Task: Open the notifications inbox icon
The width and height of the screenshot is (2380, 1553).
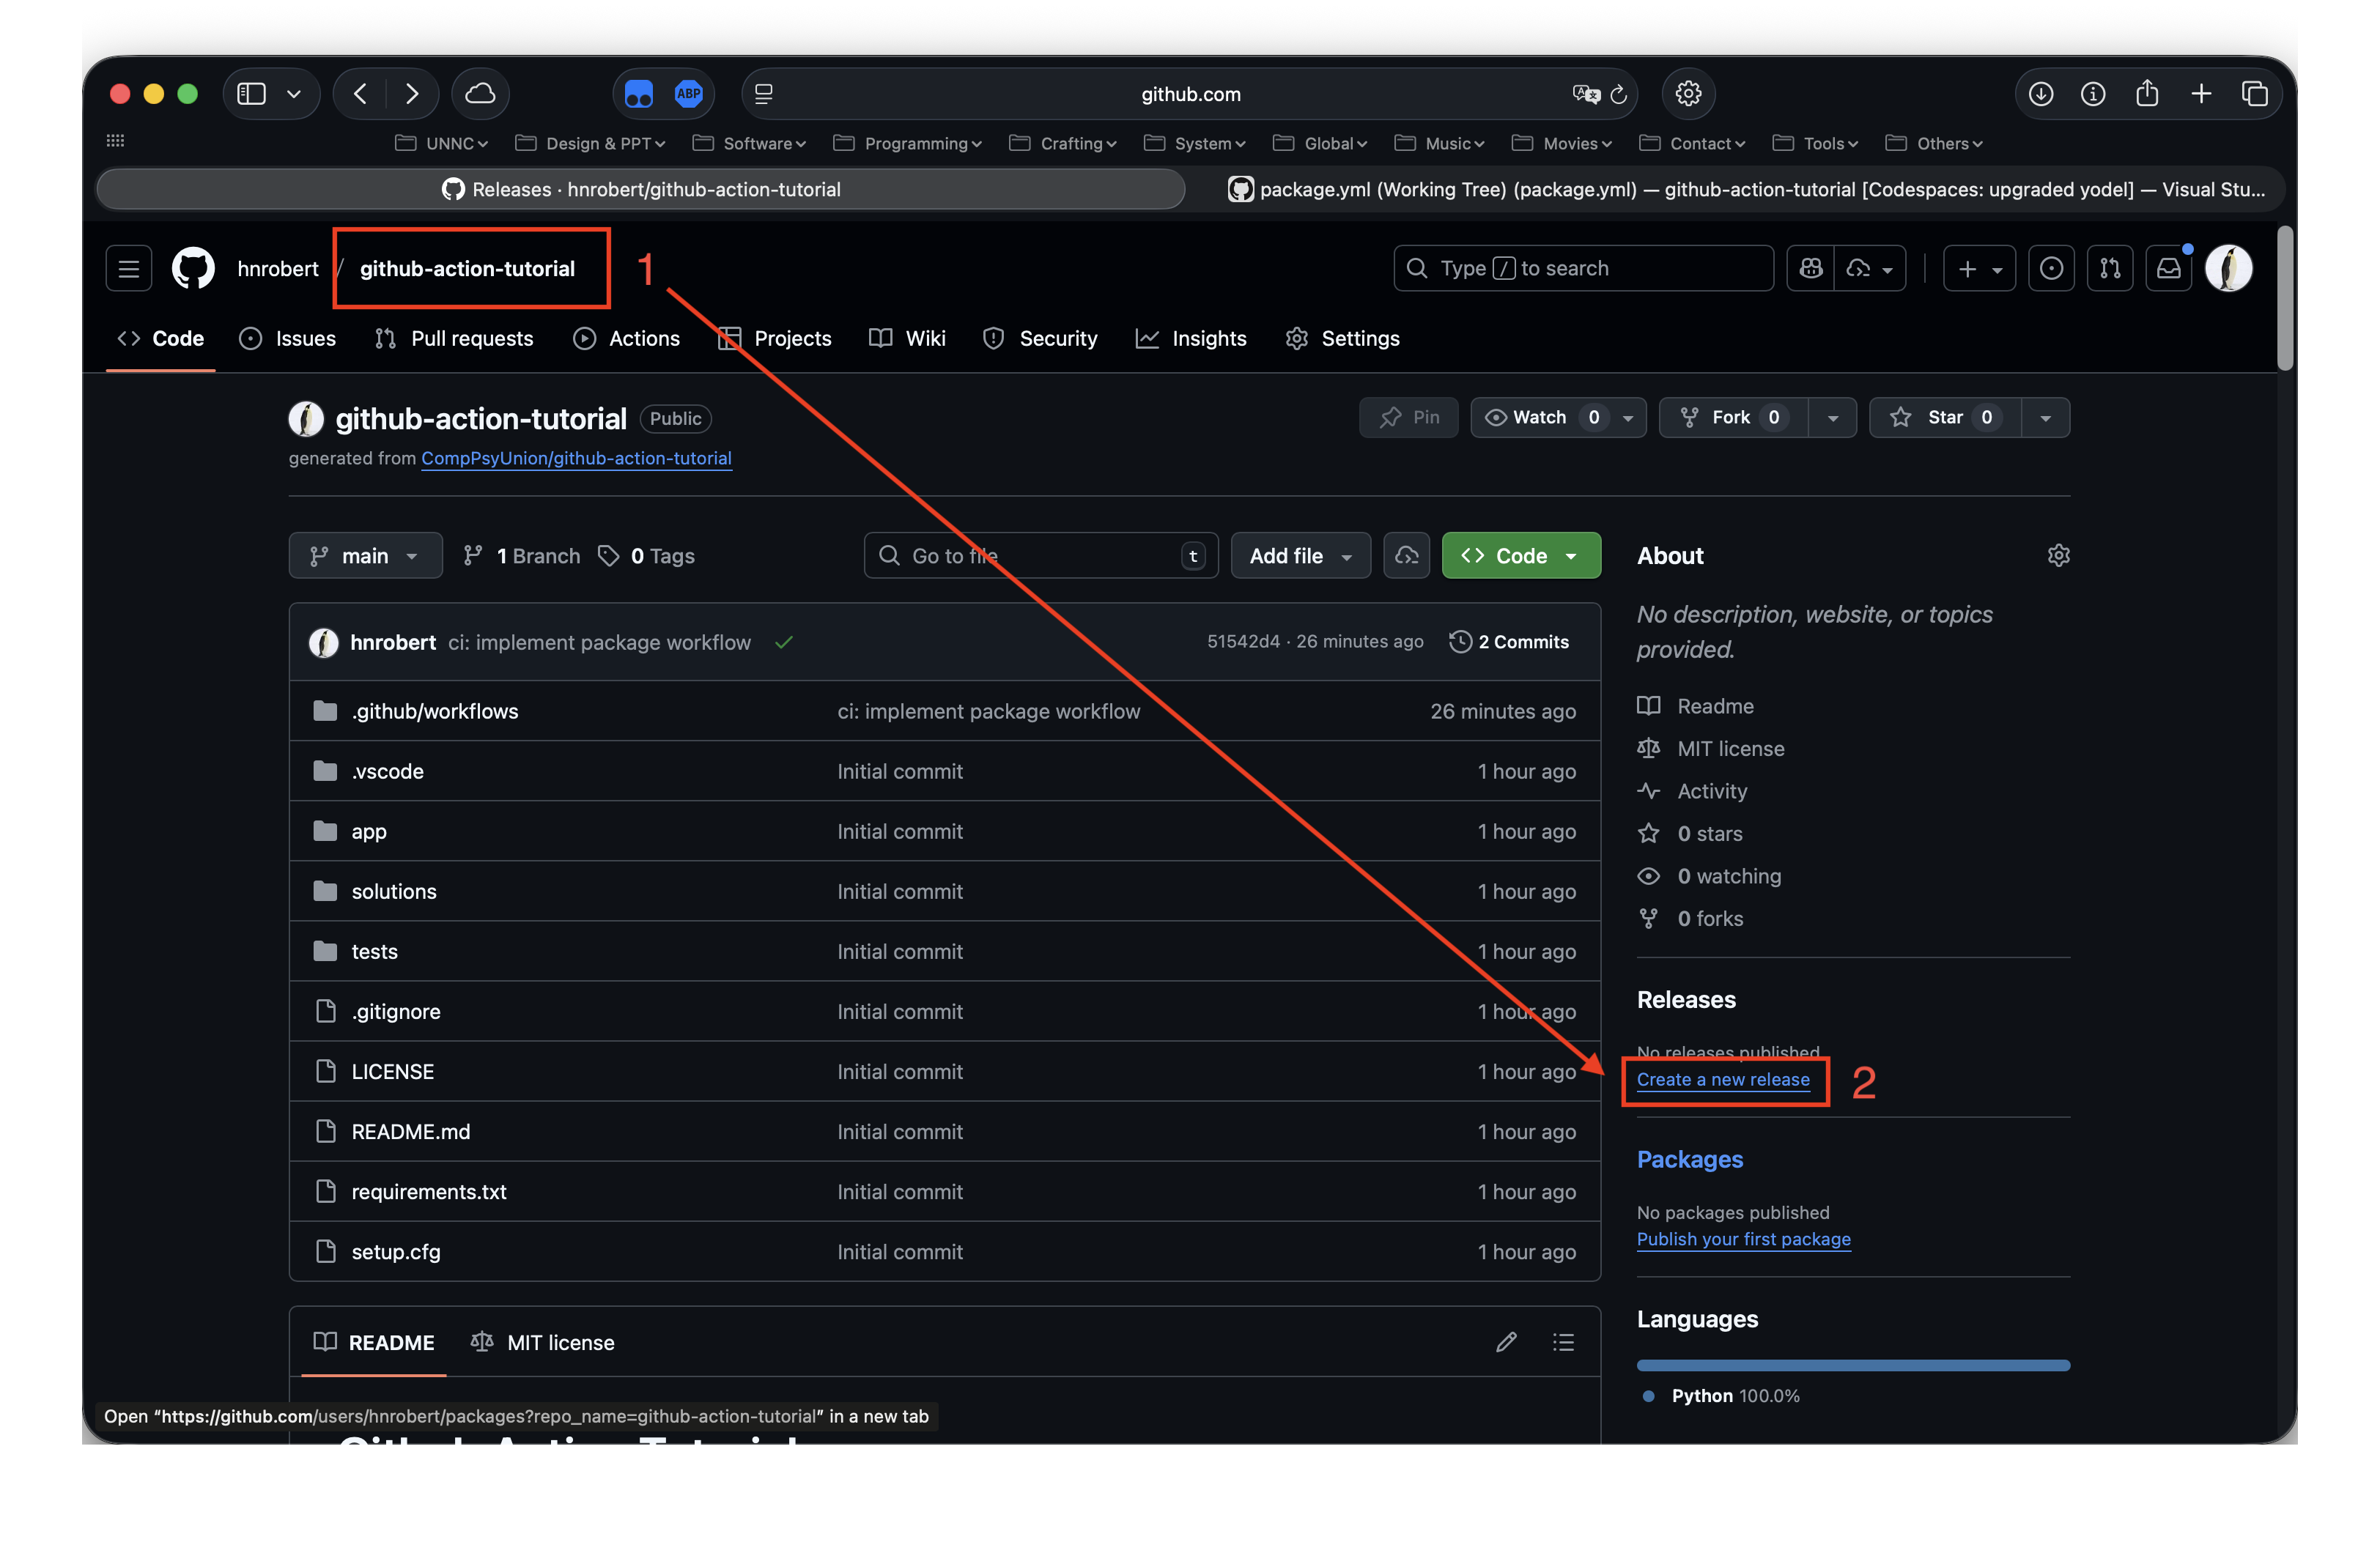Action: [x=2168, y=268]
